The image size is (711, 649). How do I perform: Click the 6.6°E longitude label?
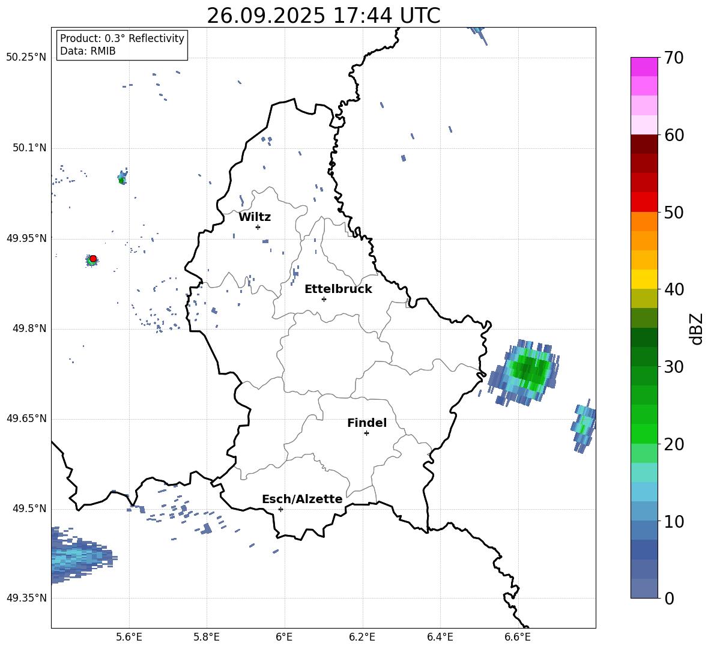[x=518, y=637]
